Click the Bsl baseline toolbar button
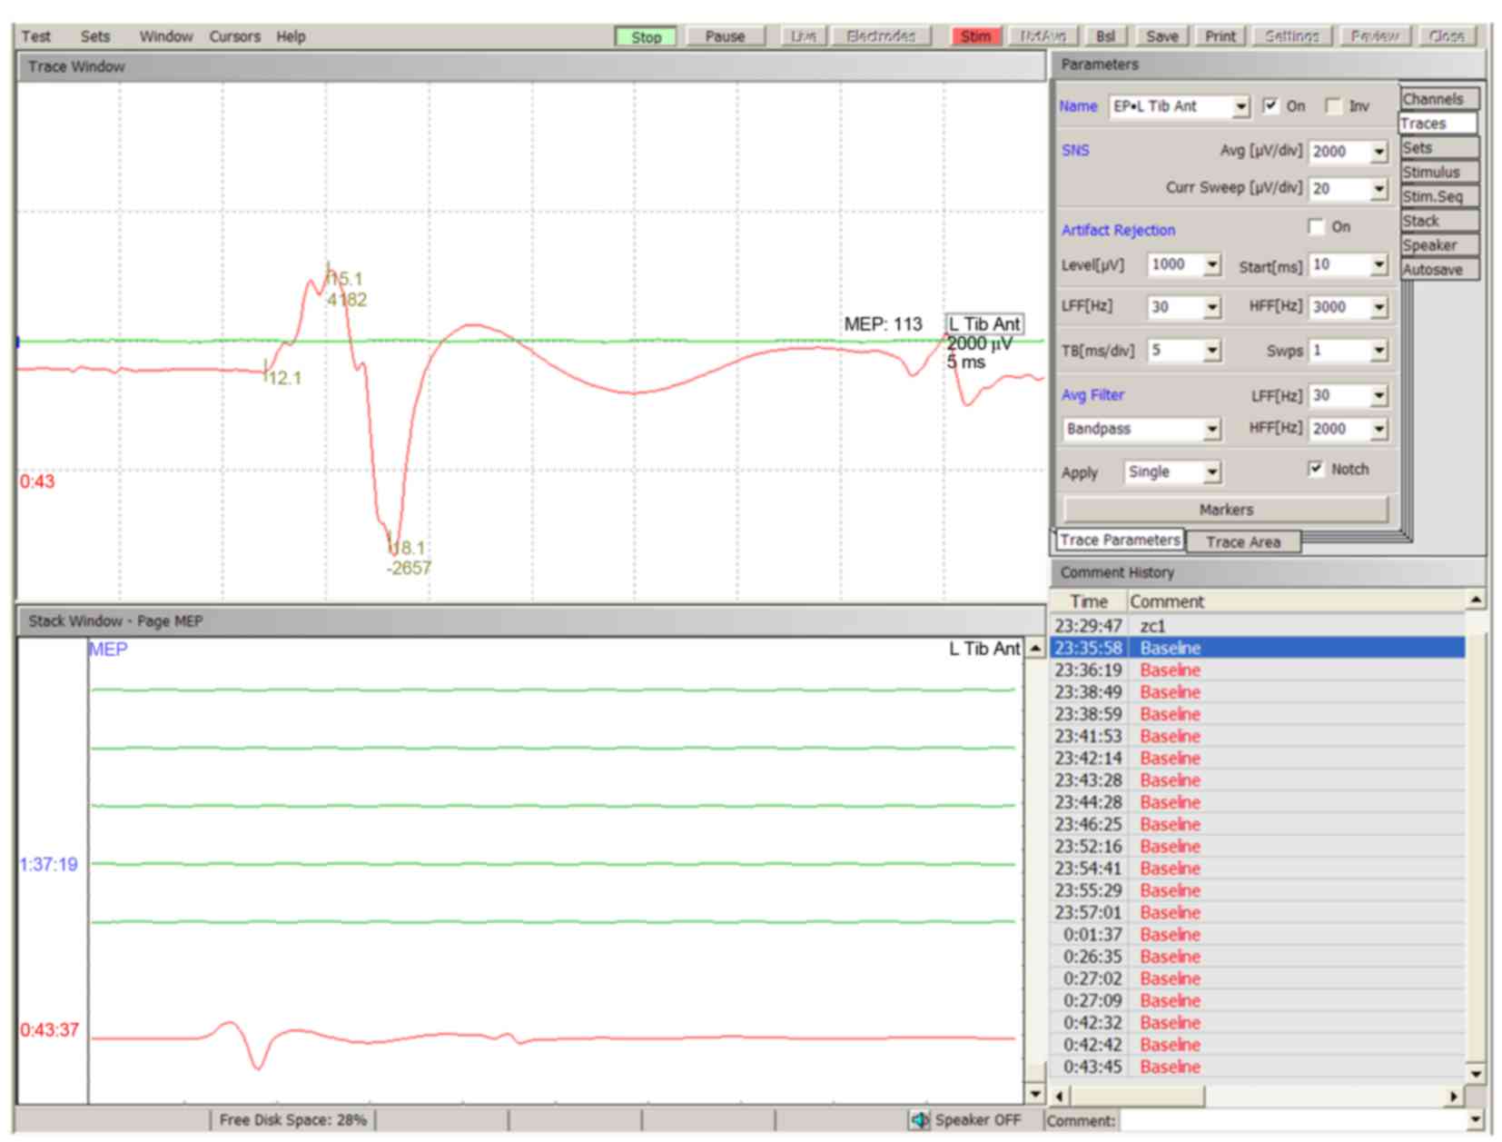The image size is (1502, 1142). (1105, 36)
